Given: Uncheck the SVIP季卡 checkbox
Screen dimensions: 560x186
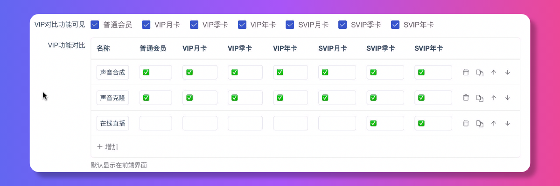Looking at the screenshot, I should coord(343,25).
